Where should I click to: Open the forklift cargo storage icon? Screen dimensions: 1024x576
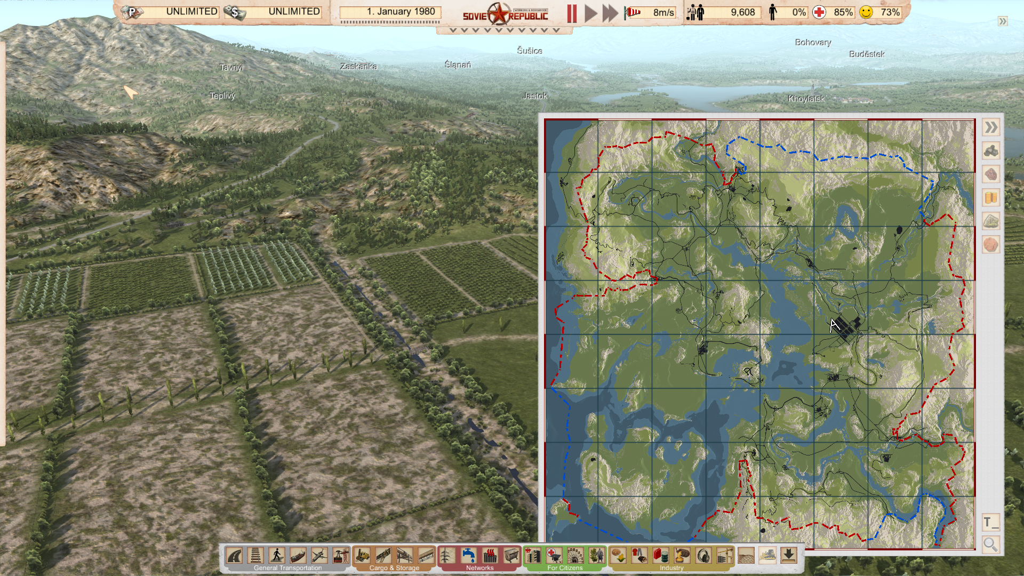click(x=362, y=556)
